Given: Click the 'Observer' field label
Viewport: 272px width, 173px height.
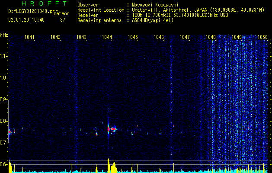Looking at the screenshot, I should pos(88,5).
